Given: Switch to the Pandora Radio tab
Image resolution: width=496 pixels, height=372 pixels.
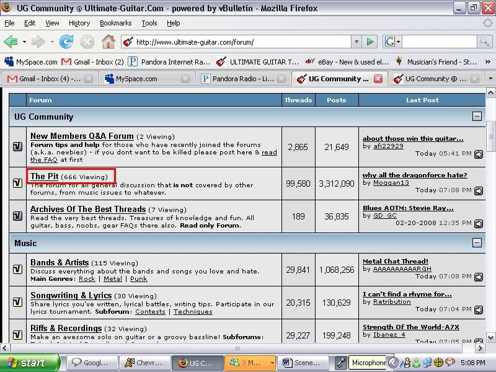Looking at the screenshot, I should pos(243,79).
